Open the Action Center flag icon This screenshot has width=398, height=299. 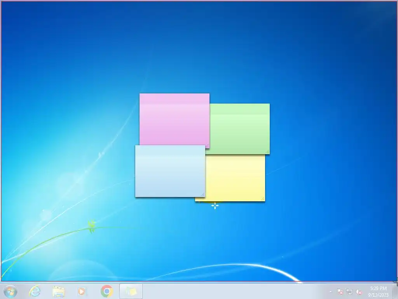(340, 292)
